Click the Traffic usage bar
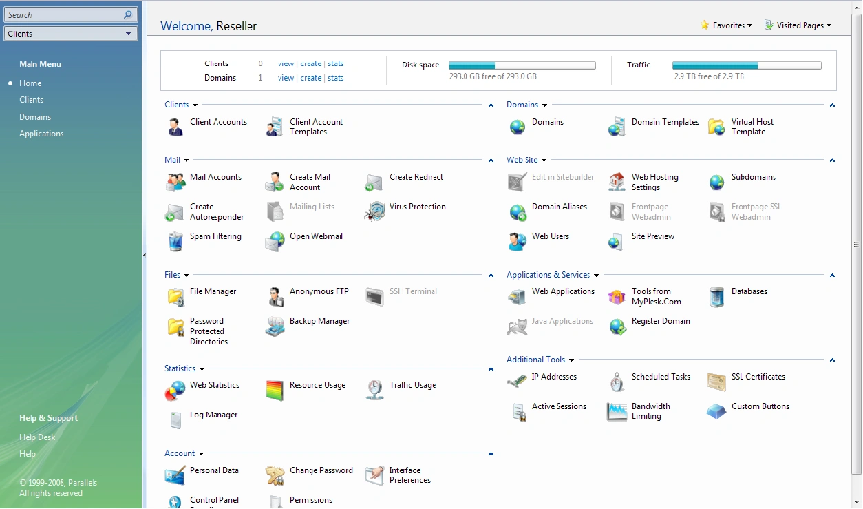 tap(747, 65)
